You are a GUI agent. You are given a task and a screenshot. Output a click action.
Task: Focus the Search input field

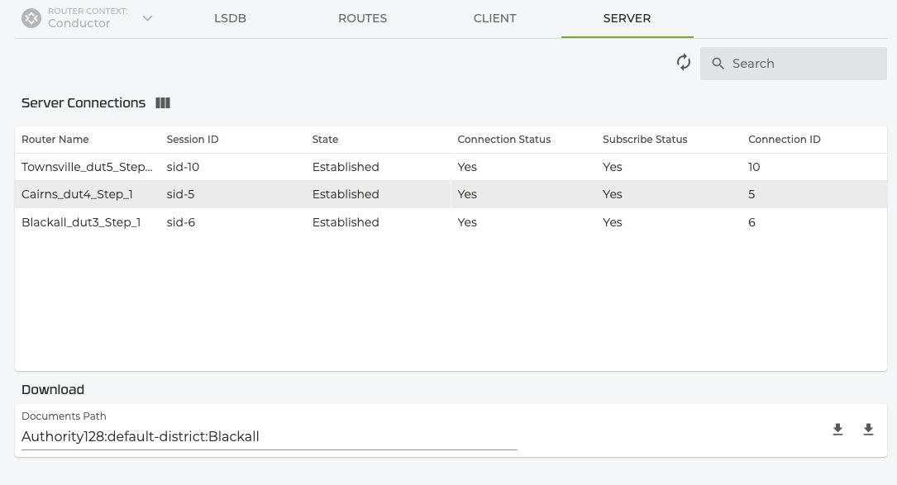(x=802, y=64)
